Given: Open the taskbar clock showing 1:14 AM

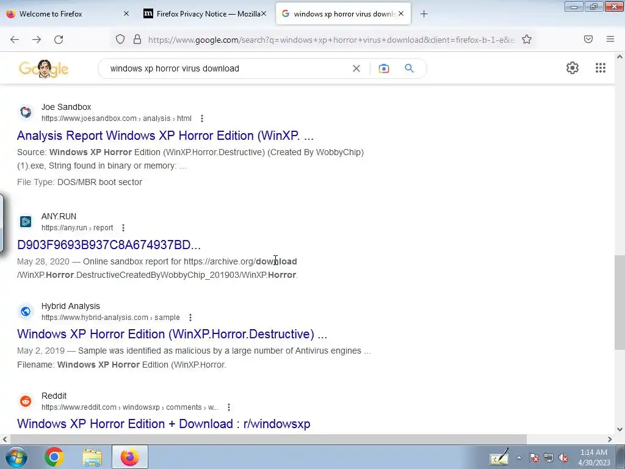Looking at the screenshot, I should coord(594,457).
